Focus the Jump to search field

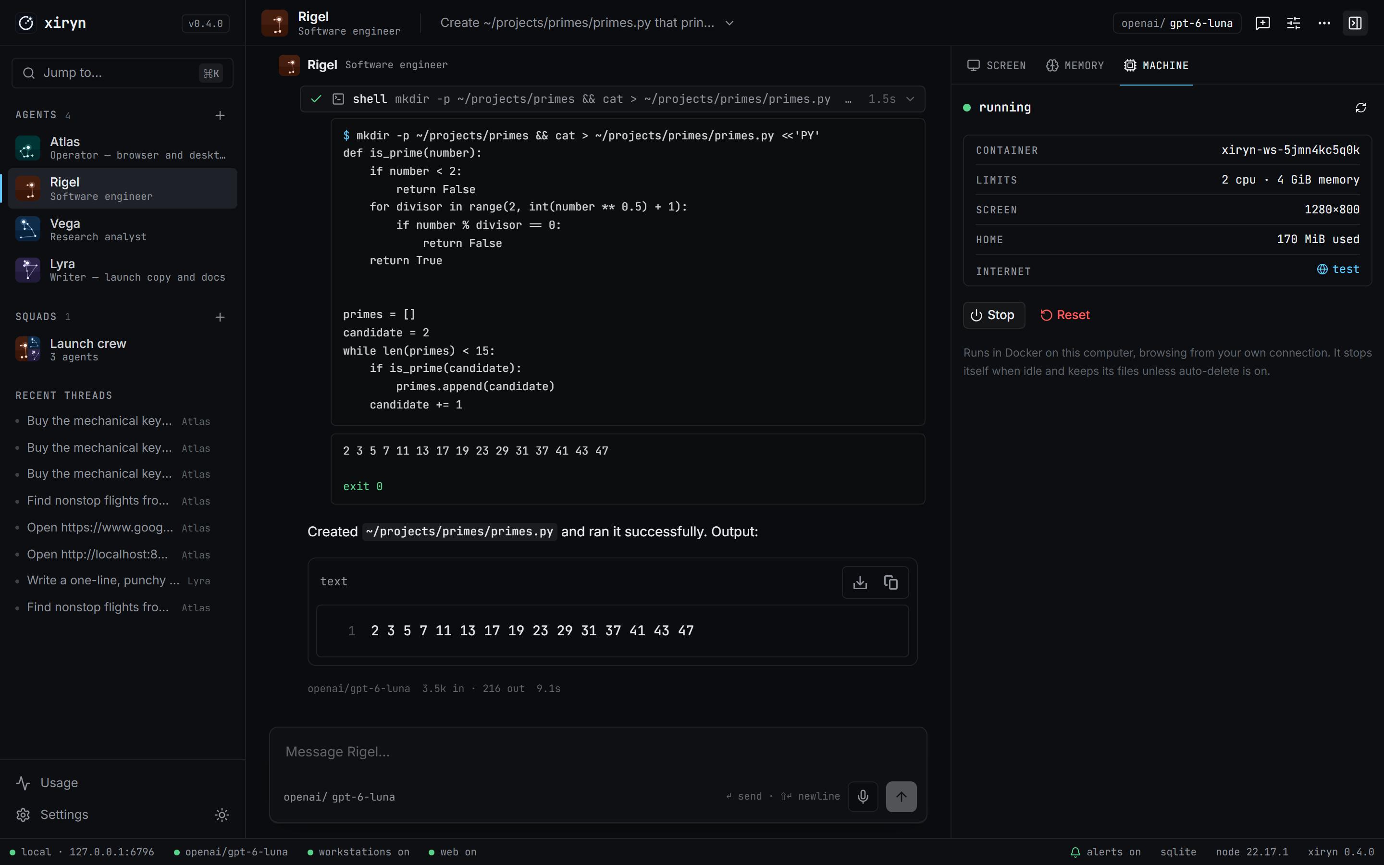click(x=122, y=73)
